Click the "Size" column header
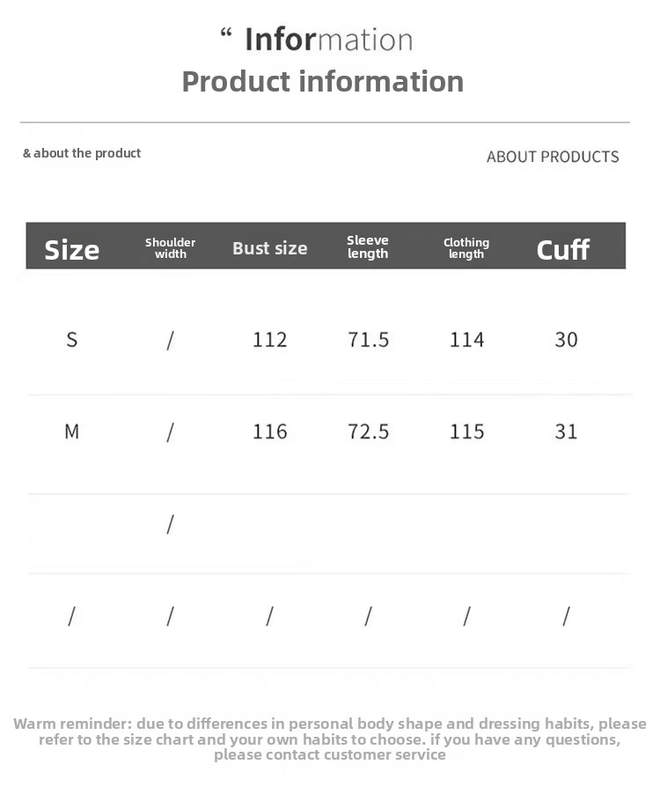660x794 pixels. tap(72, 249)
